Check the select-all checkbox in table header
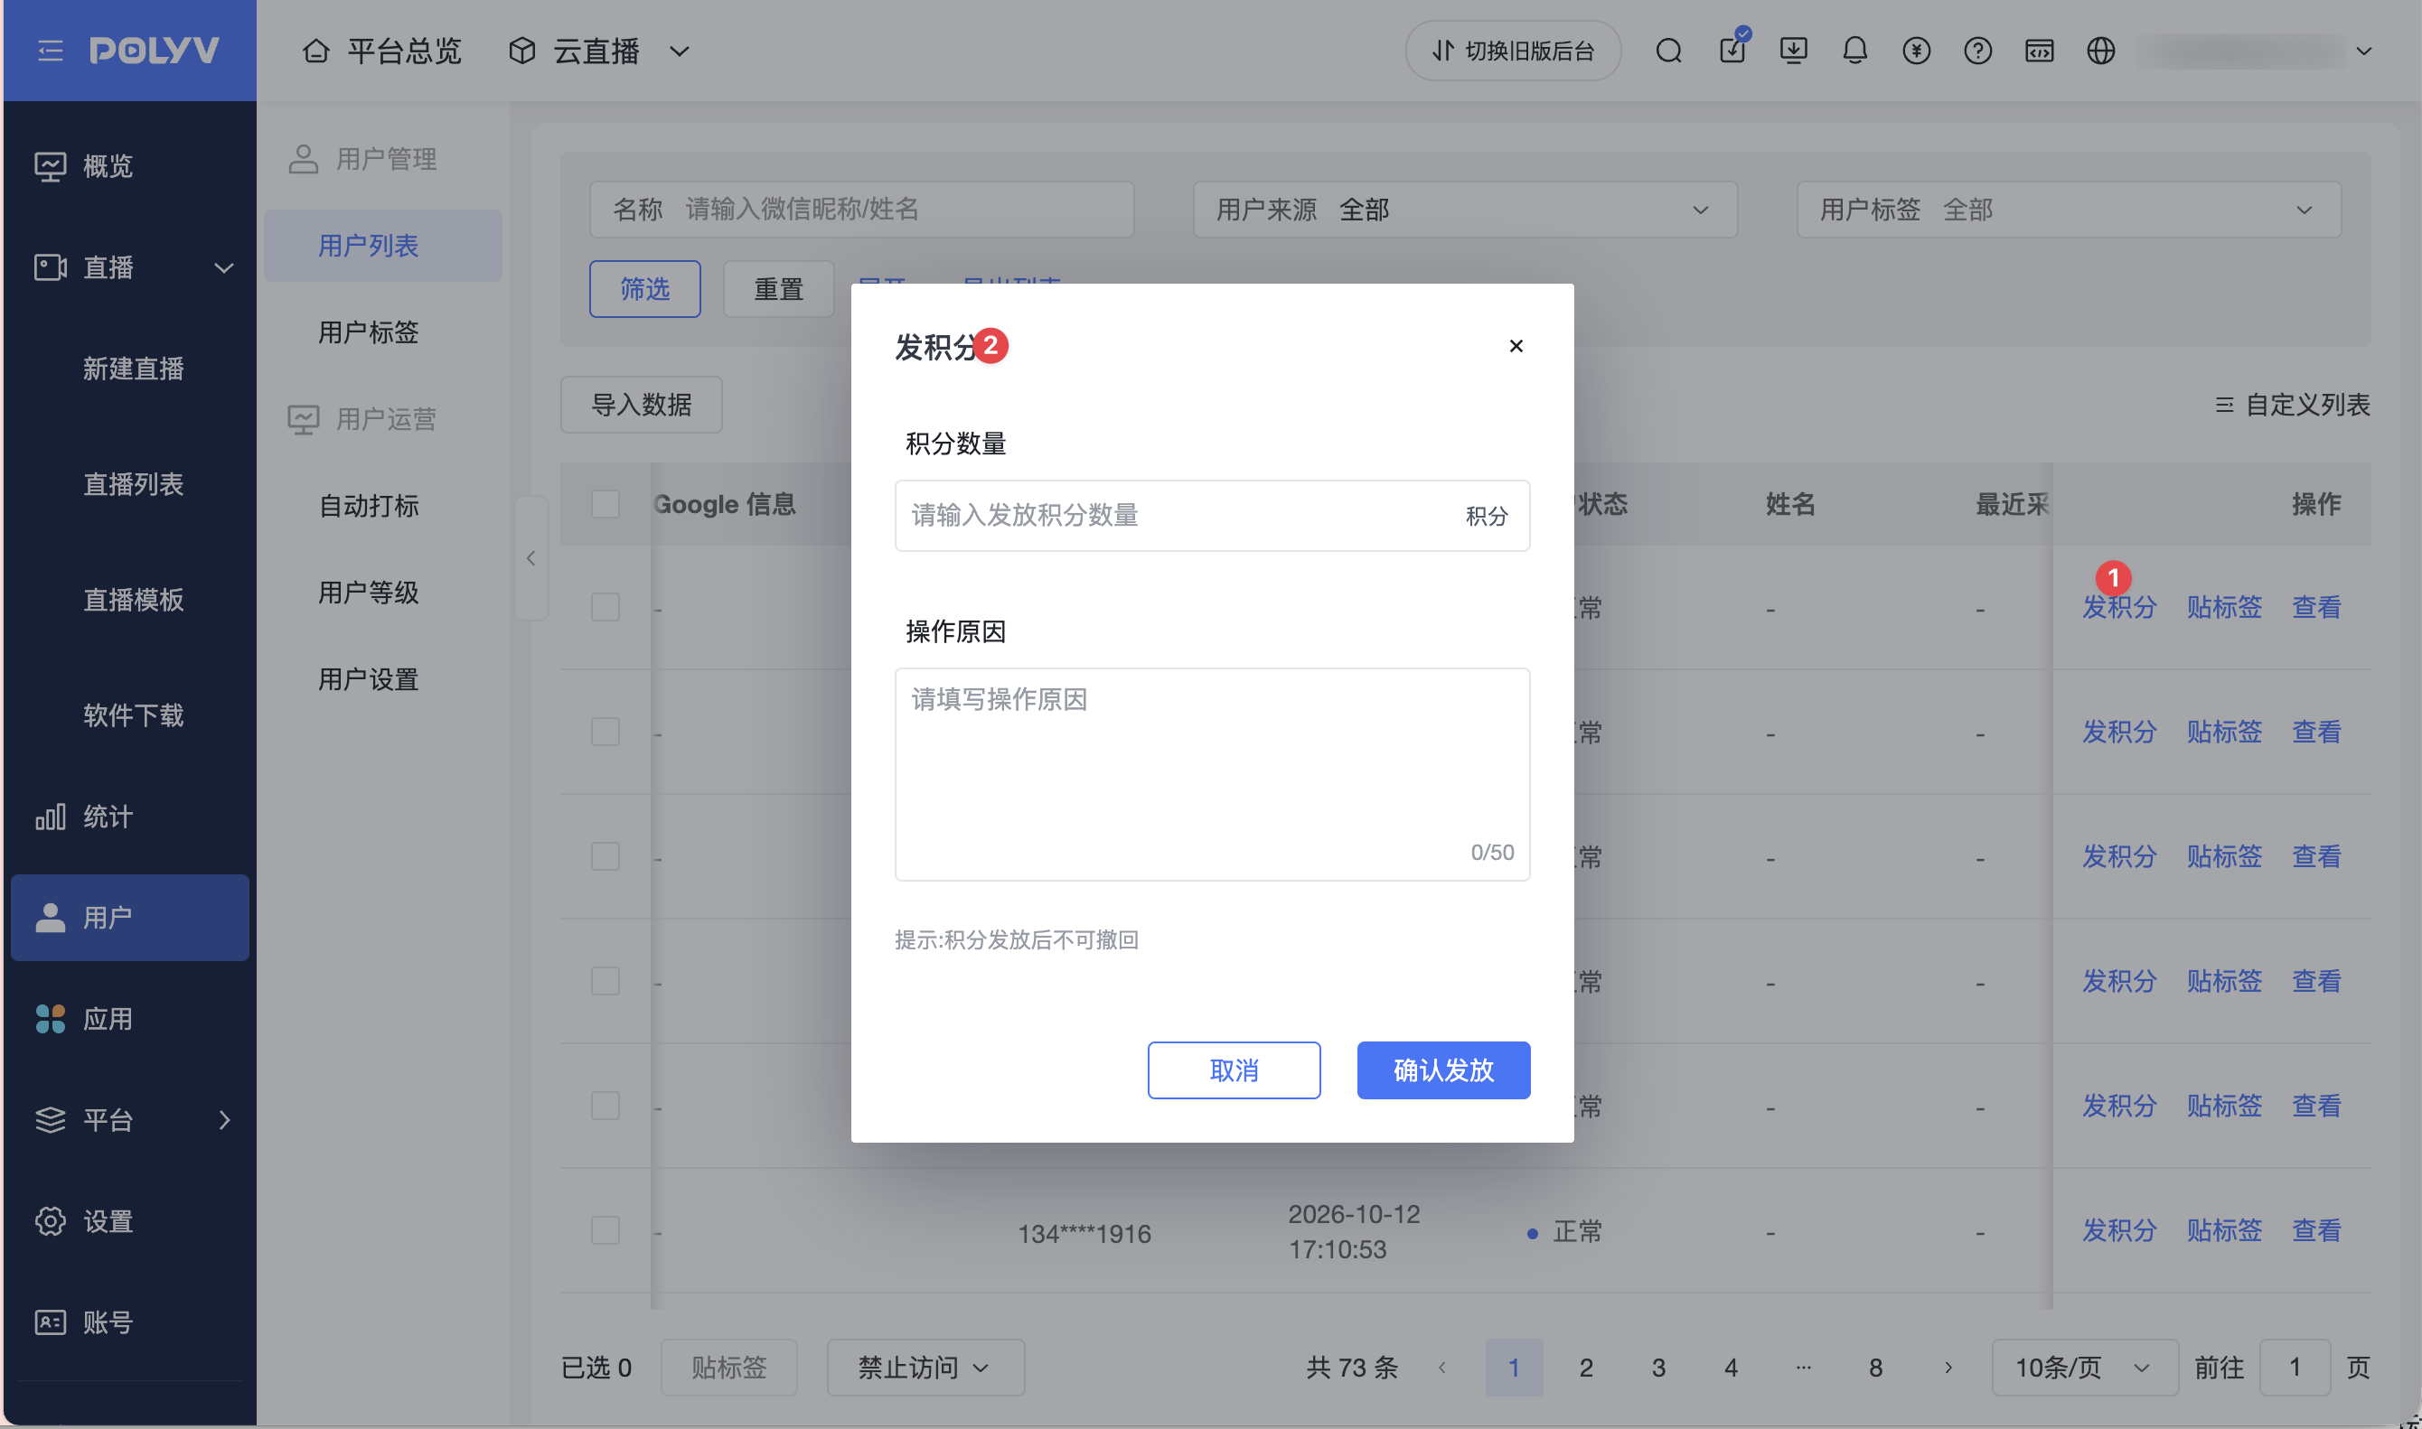 605,504
